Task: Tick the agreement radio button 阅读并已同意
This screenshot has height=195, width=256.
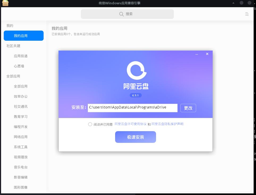Action: pyautogui.click(x=90, y=124)
